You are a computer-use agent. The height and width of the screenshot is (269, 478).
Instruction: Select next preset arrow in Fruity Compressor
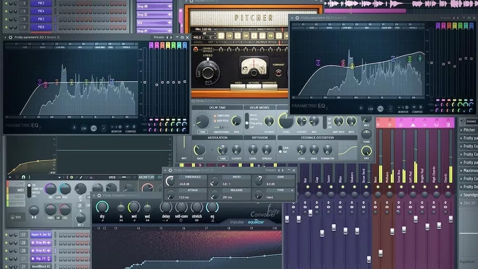[283, 170]
